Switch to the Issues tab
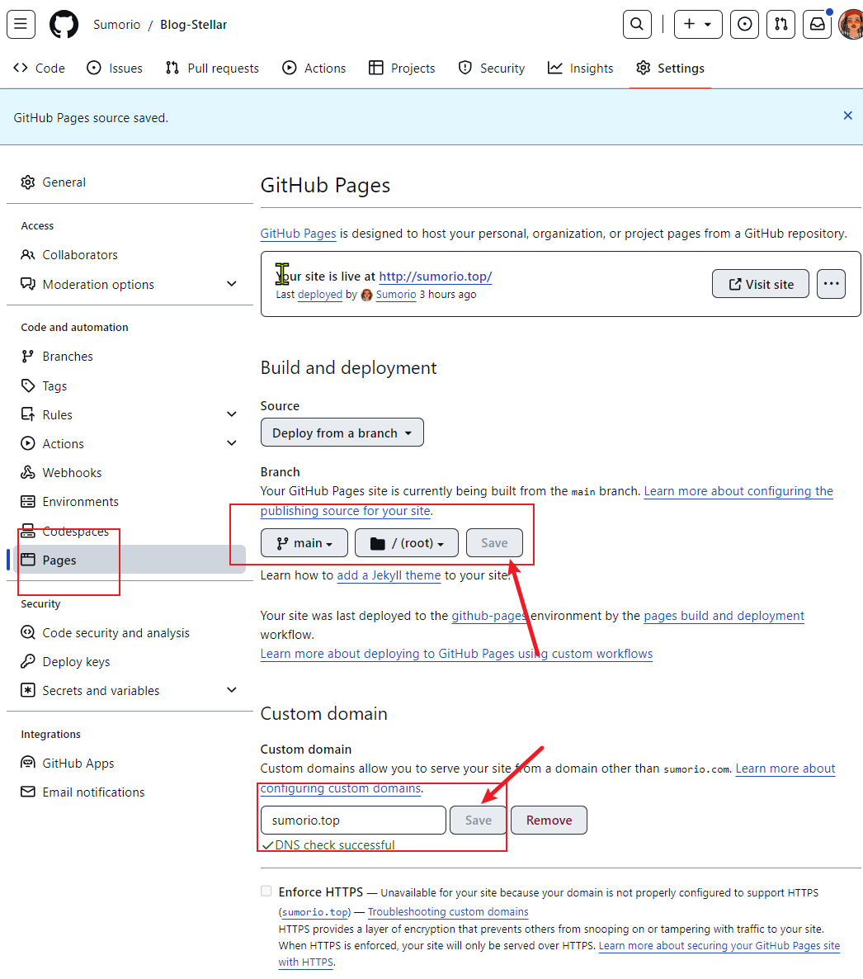Viewport: 863px width, 979px height. (x=114, y=68)
